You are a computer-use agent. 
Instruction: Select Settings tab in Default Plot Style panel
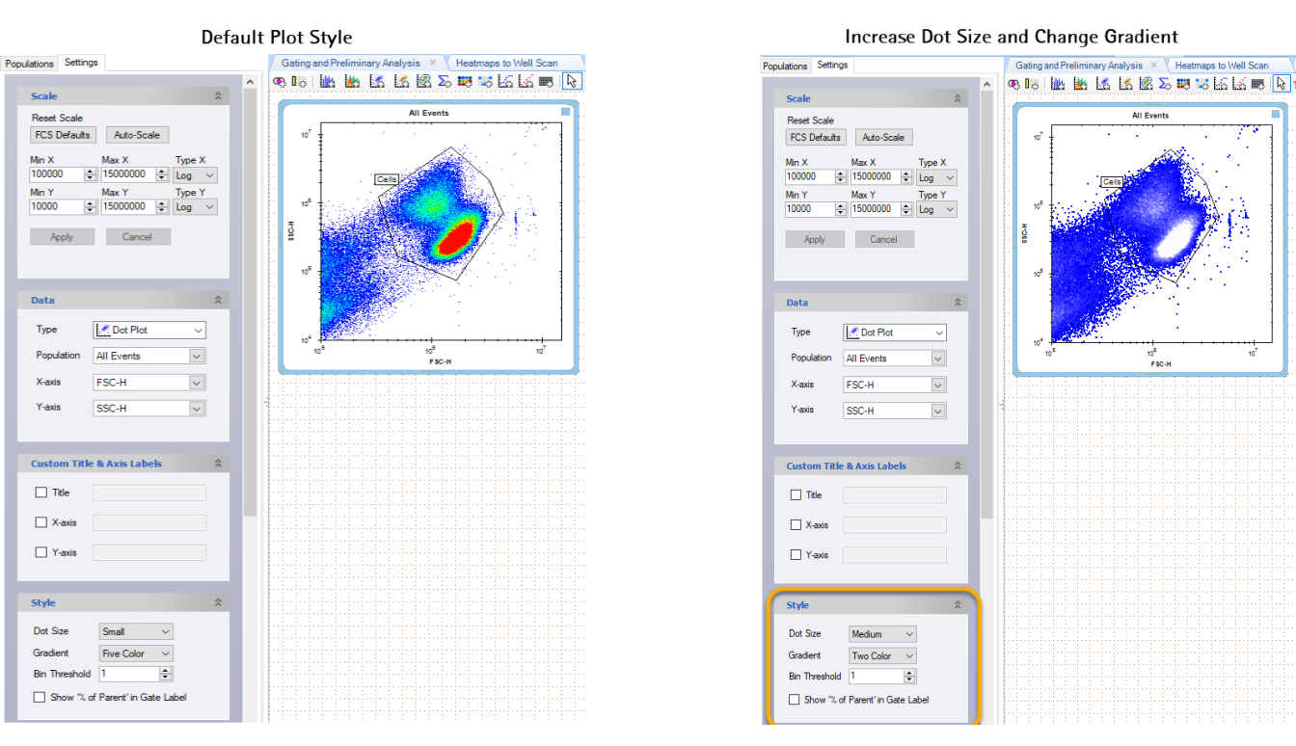tap(81, 63)
